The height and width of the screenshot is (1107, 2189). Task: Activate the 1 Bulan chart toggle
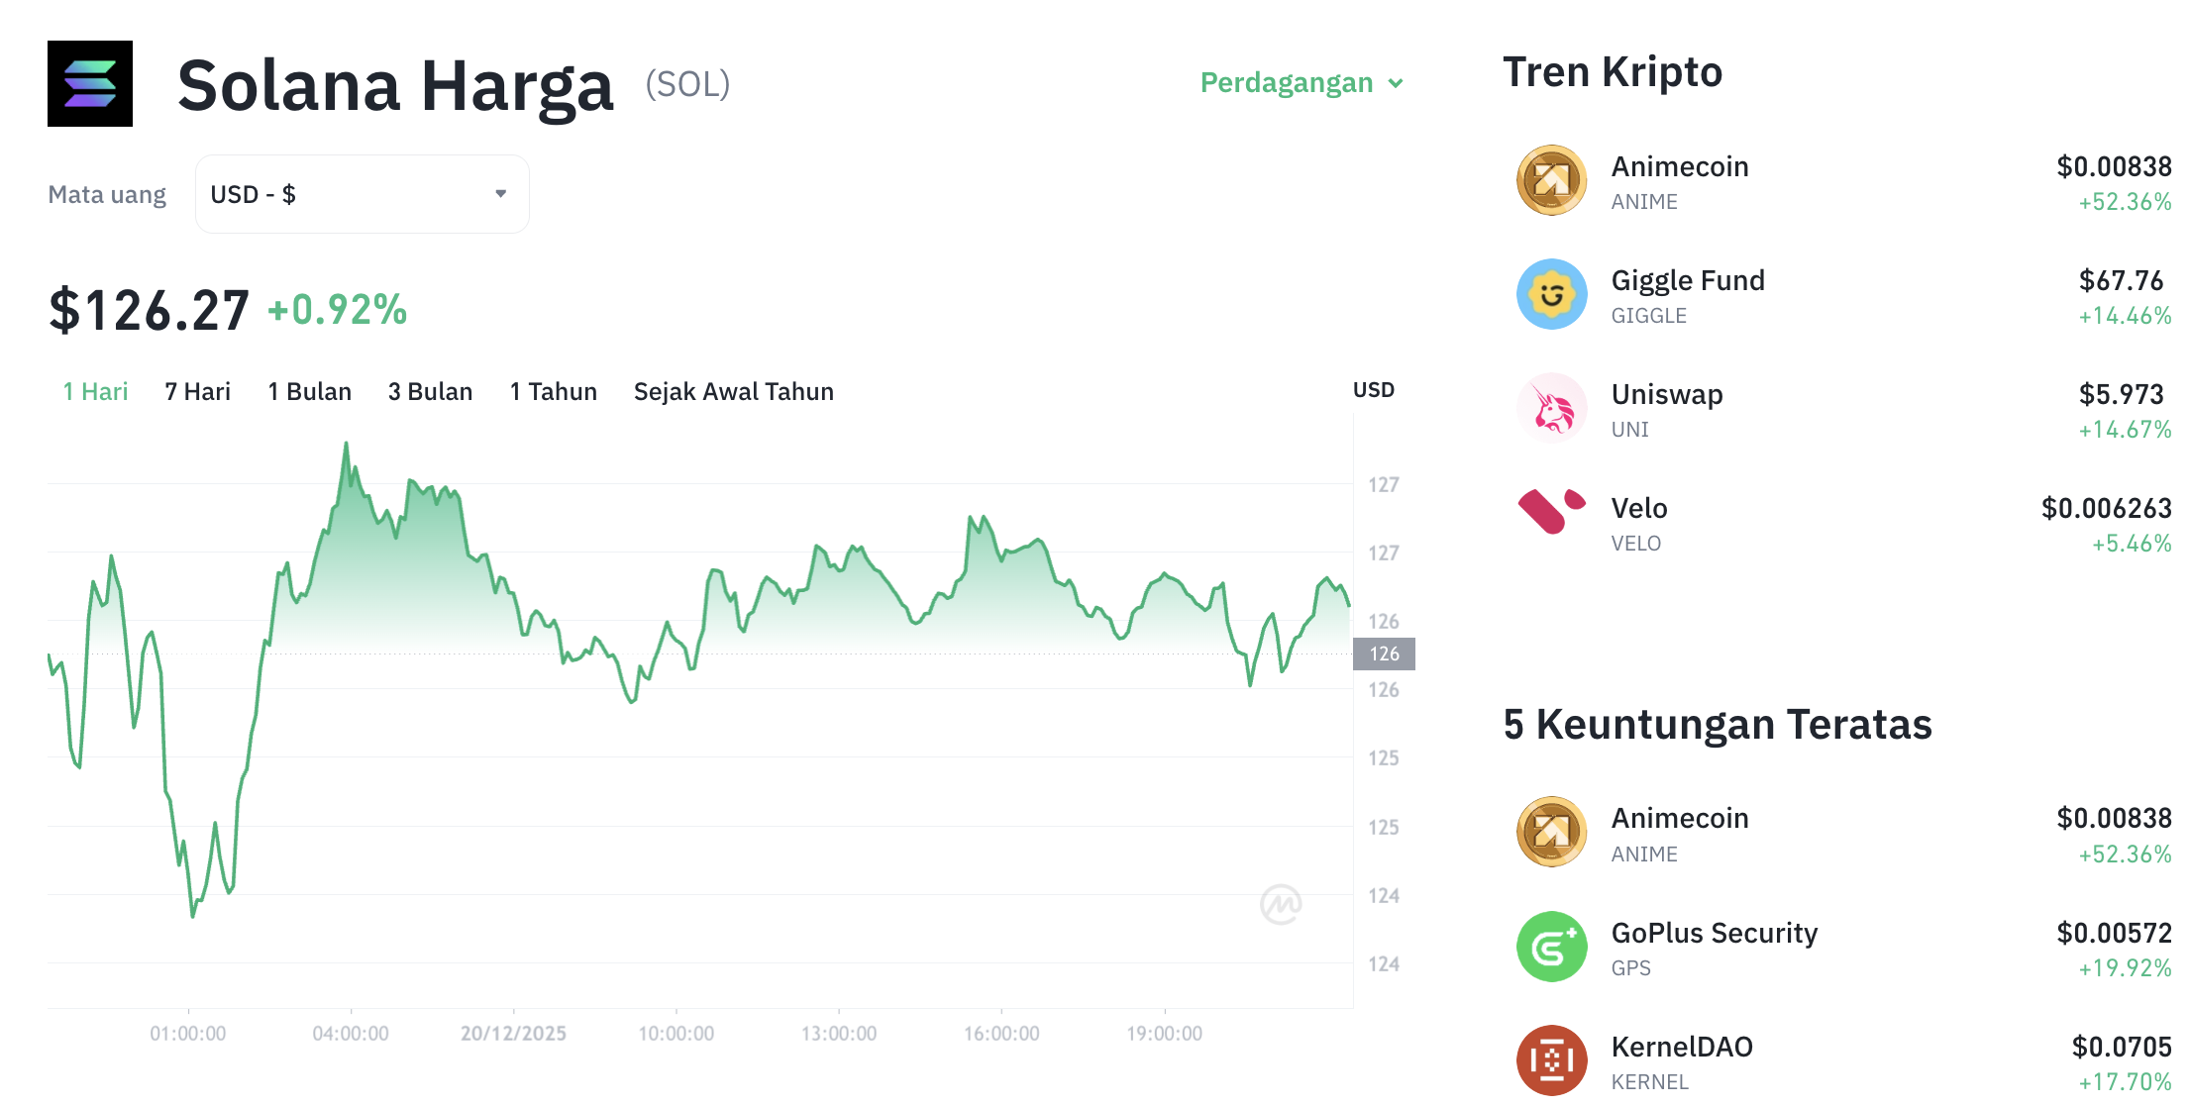(x=309, y=391)
